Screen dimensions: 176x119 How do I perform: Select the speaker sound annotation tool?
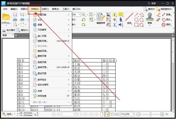121,24
